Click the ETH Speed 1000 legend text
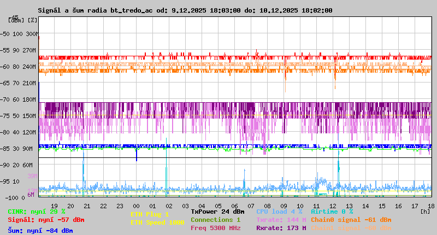Screen dimensions: 437x235 (157, 222)
